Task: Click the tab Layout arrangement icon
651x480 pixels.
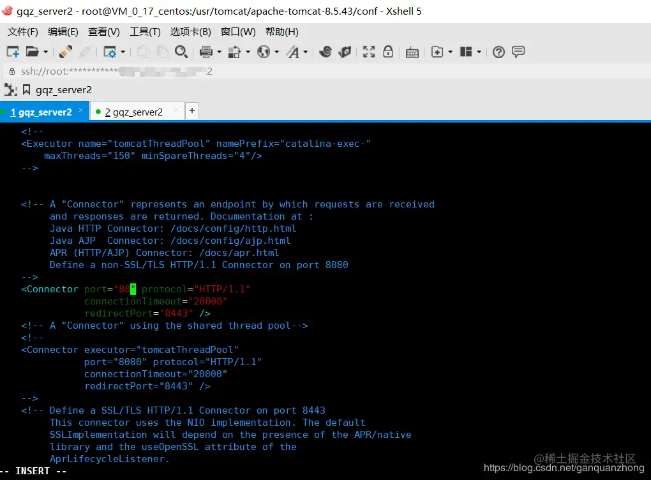Action: tap(466, 52)
